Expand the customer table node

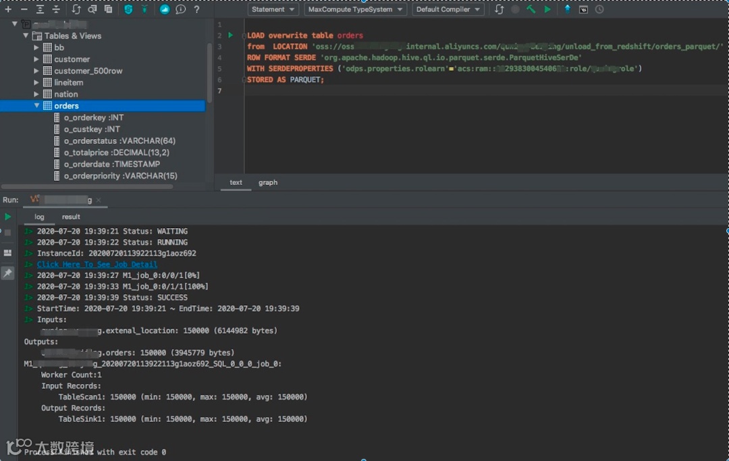(36, 59)
